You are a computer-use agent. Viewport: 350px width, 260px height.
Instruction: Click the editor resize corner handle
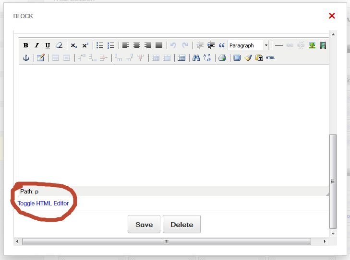pos(327,194)
